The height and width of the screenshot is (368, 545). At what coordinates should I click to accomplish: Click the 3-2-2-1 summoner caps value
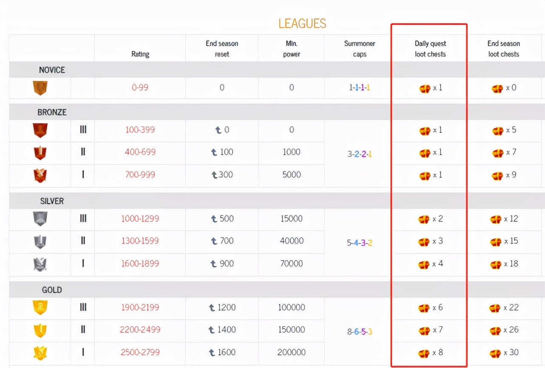point(360,154)
